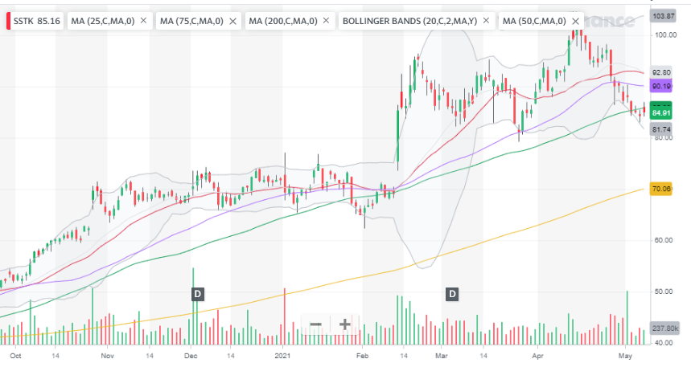Remove the Bollinger Bands indicator
This screenshot has width=691, height=367.
[486, 21]
